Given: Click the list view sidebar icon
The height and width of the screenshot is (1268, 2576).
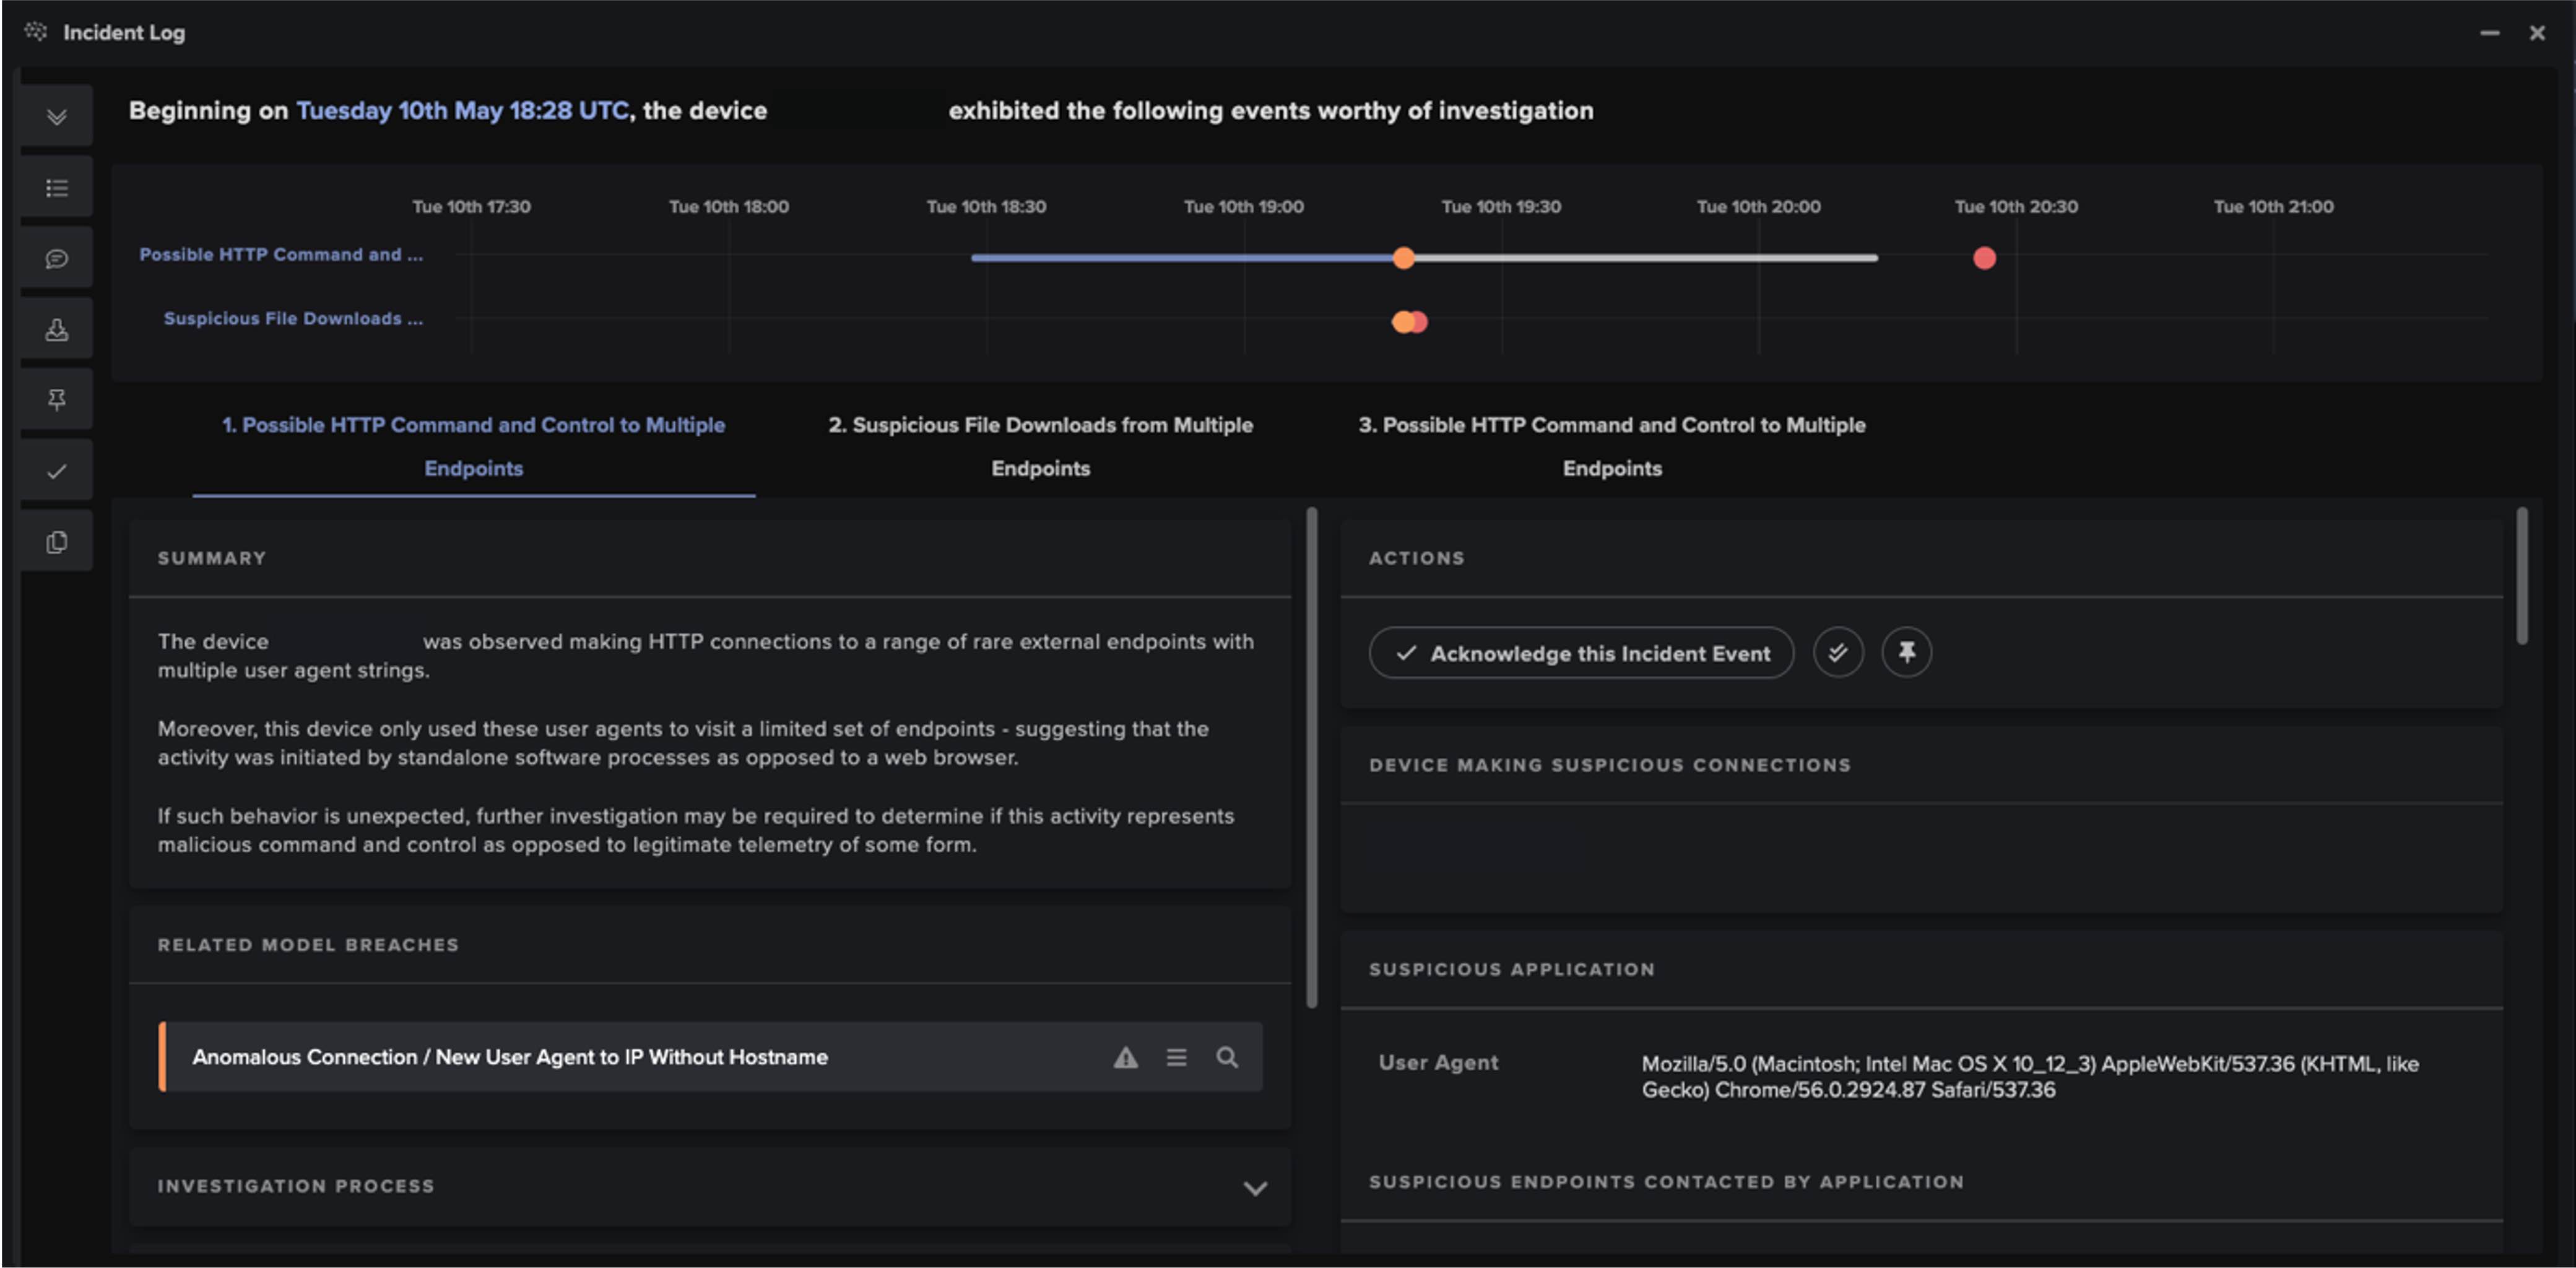Looking at the screenshot, I should [x=57, y=188].
